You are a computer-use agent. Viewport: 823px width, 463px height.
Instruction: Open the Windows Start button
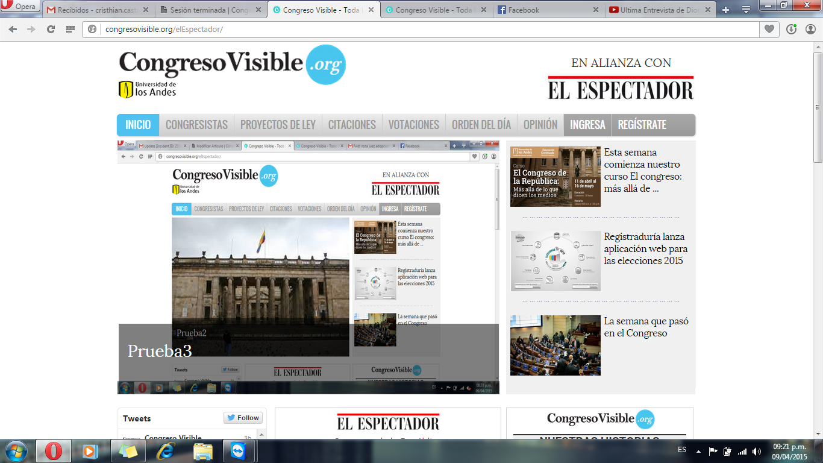point(16,451)
